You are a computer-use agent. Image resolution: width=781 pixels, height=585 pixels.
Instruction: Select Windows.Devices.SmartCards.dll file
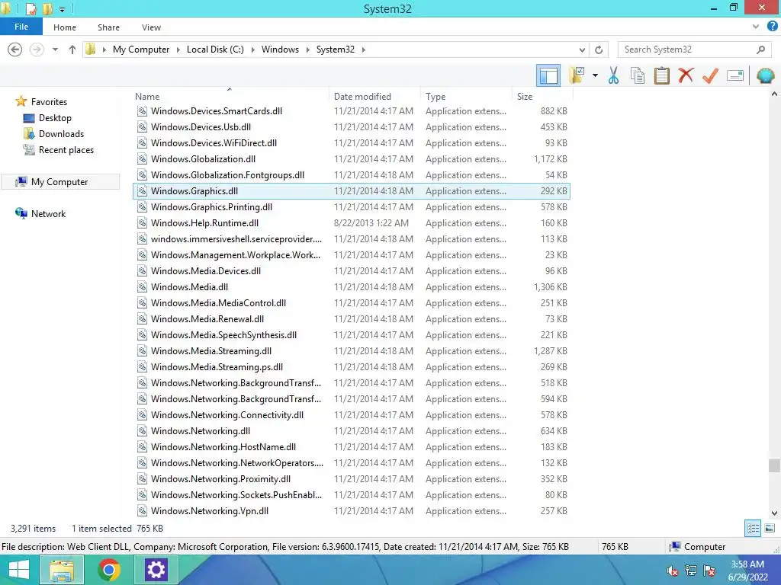(351, 111)
